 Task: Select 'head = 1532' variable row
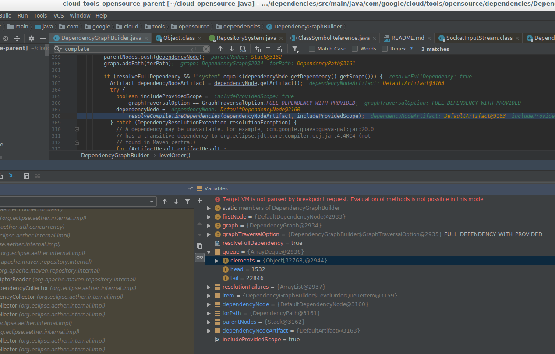coord(380,269)
